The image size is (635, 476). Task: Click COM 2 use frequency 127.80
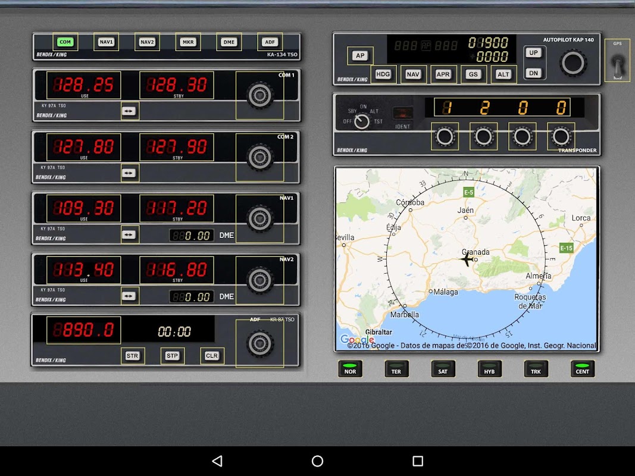point(84,147)
